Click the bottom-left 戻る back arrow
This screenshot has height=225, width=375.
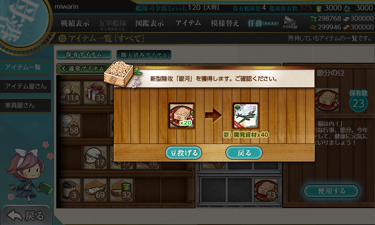pos(26,215)
